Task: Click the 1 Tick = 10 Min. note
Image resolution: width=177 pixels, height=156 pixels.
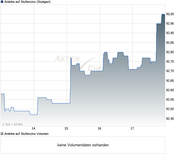Action: click(13, 124)
